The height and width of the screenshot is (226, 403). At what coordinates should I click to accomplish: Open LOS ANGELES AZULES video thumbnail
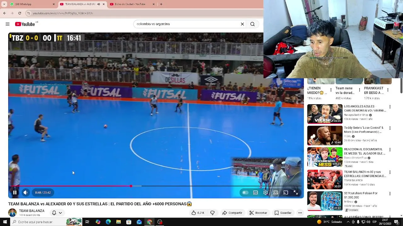point(325,114)
